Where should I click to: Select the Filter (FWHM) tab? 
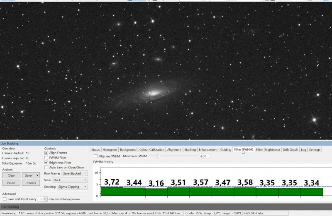[244, 149]
